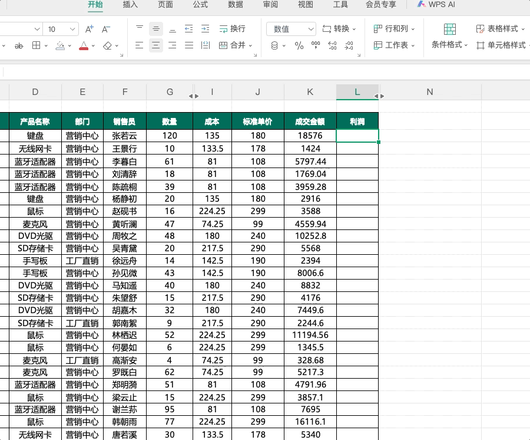
Task: Decrease decimal places
Action: (349, 45)
